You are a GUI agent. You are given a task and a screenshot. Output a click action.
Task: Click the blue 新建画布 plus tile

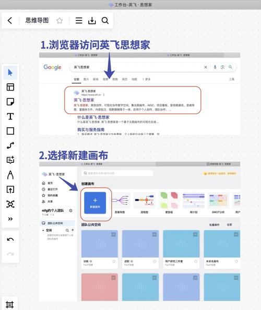click(x=95, y=203)
